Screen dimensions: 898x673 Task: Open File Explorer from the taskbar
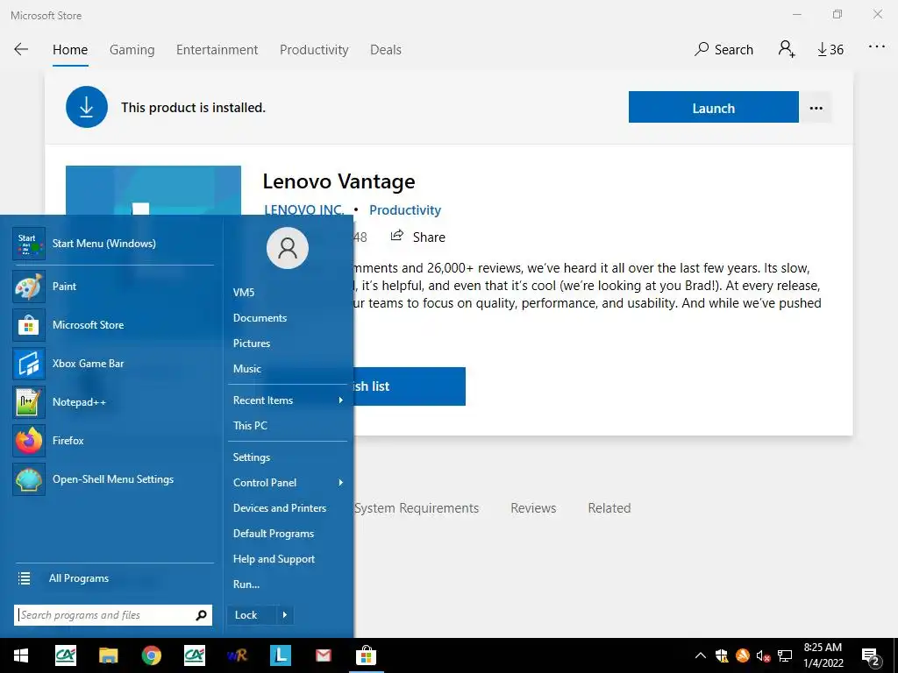click(108, 655)
